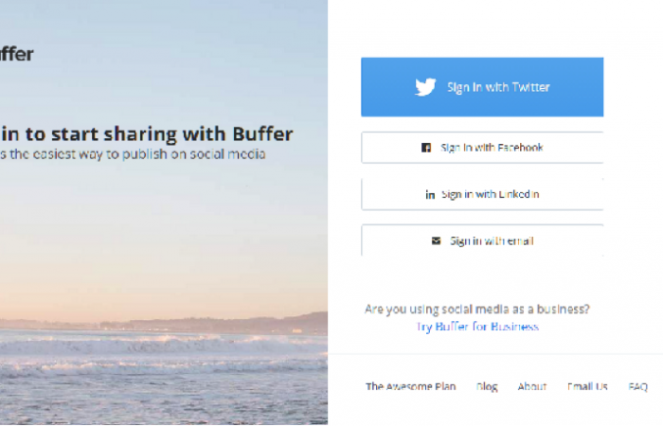Click the start sharing with Buffer heading
Viewport: 663px width, 426px height.
click(147, 133)
